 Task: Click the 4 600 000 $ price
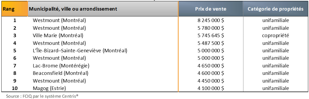[211, 73]
